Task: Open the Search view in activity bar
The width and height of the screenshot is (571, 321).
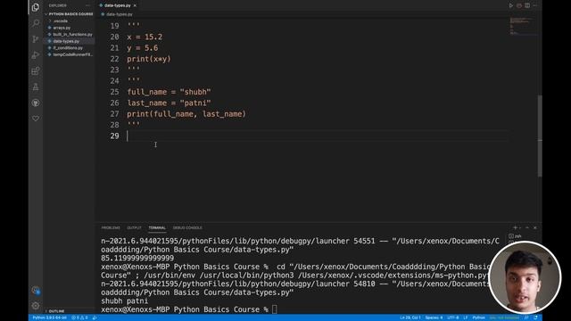Action: 36,23
